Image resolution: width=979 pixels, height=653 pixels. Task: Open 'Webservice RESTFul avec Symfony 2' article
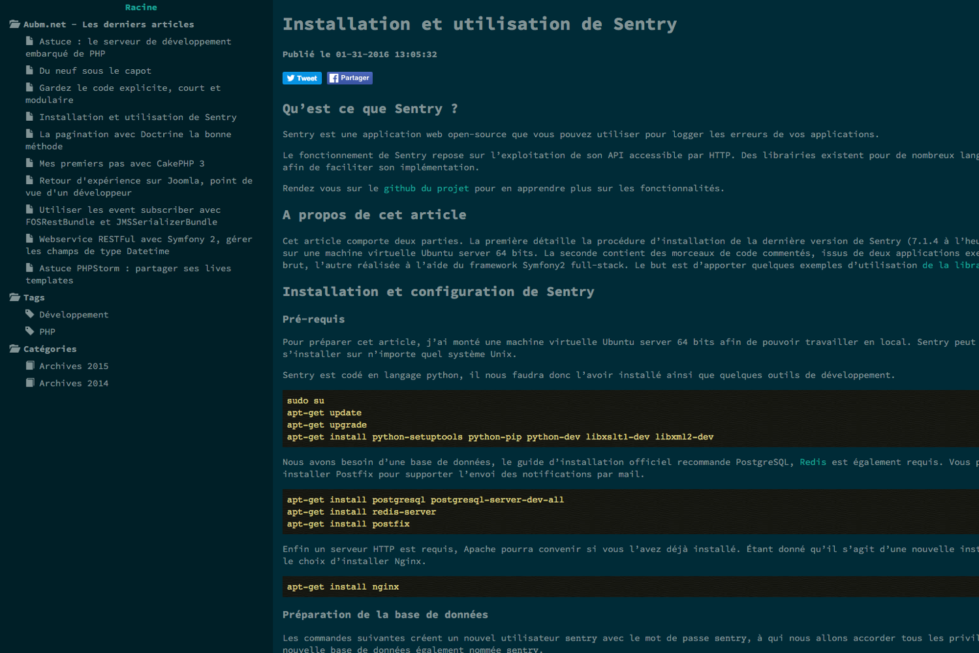tap(139, 245)
